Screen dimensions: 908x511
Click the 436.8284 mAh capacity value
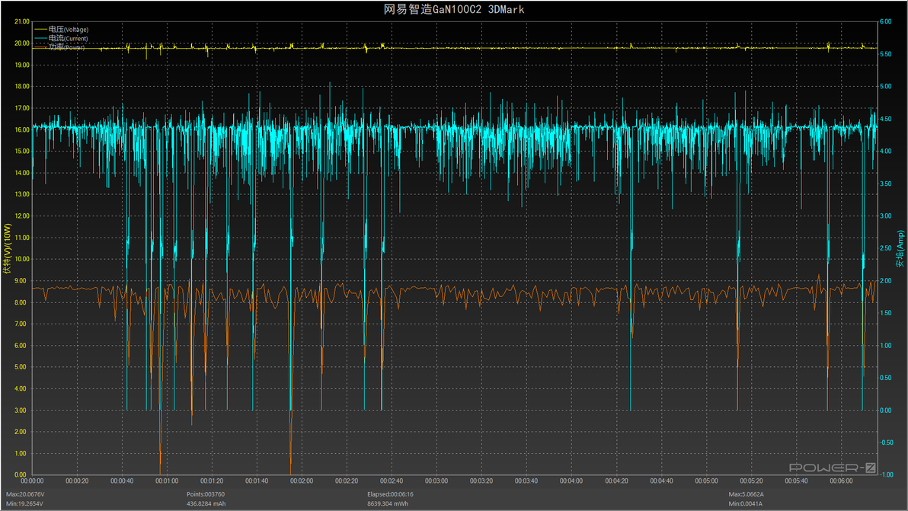point(206,503)
